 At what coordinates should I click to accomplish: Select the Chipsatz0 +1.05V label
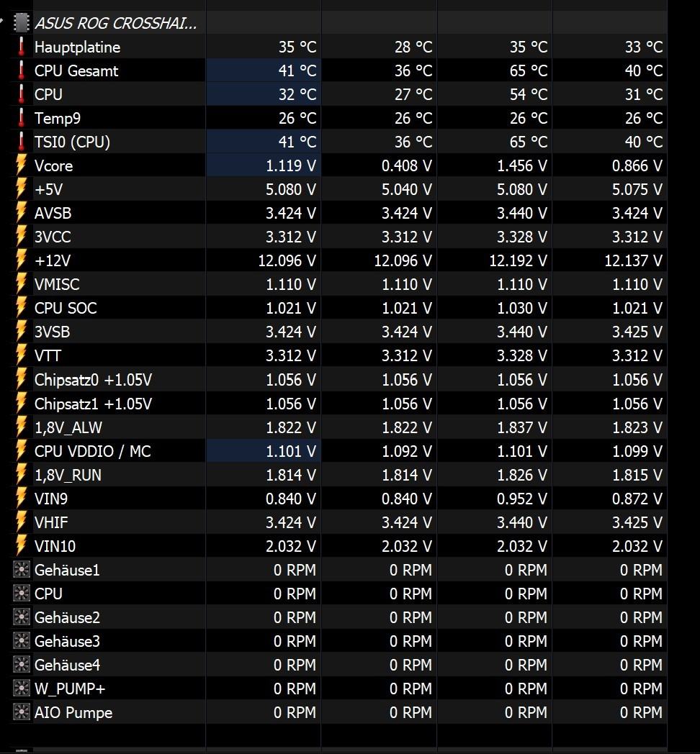pyautogui.click(x=94, y=380)
